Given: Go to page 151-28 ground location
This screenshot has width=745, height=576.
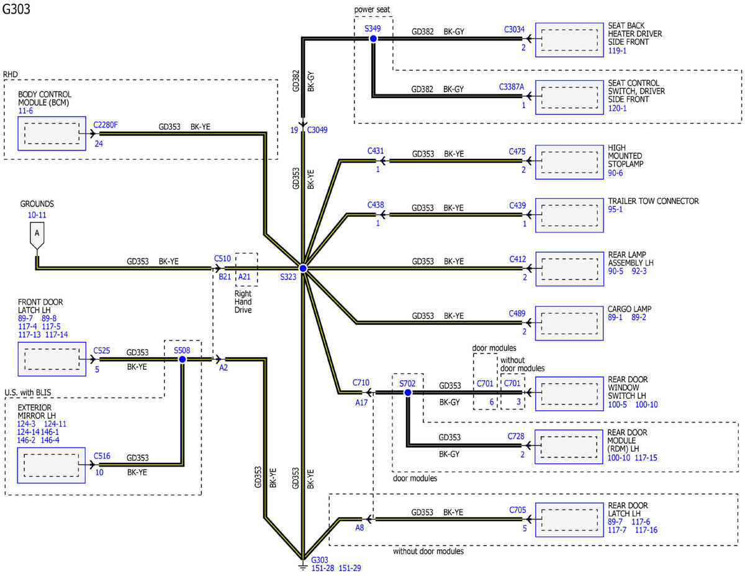Looking at the screenshot, I should [x=322, y=568].
